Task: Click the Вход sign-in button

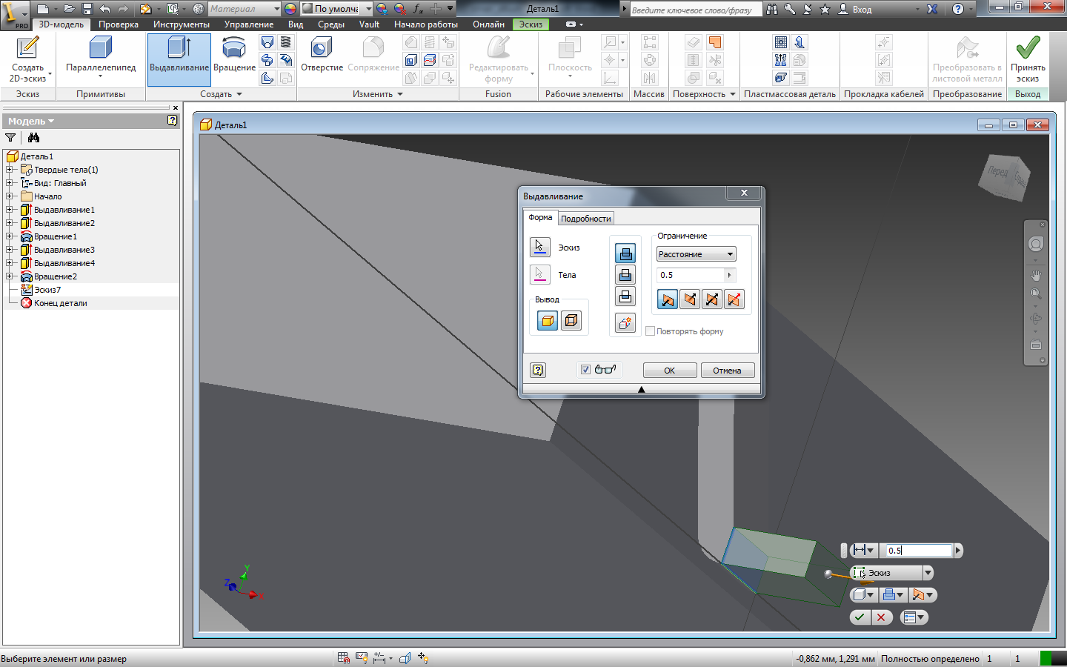Action: coord(855,9)
